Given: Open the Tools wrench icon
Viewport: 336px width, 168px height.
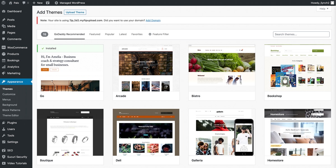Looking at the screenshot, I should click(x=4, y=136).
